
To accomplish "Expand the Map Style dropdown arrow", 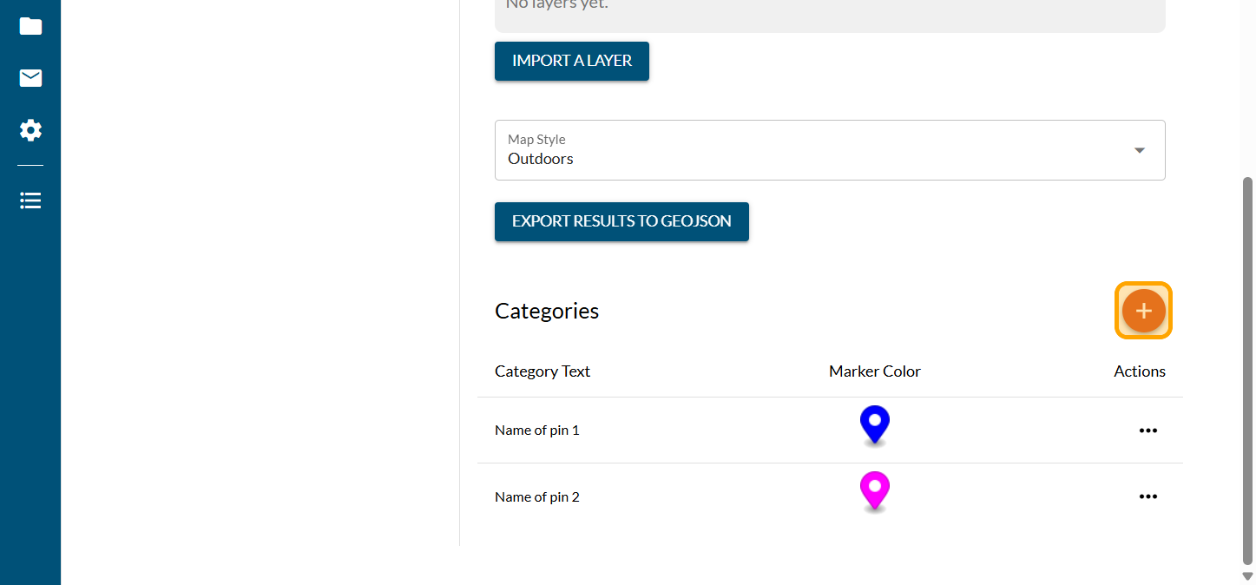I will coord(1139,150).
